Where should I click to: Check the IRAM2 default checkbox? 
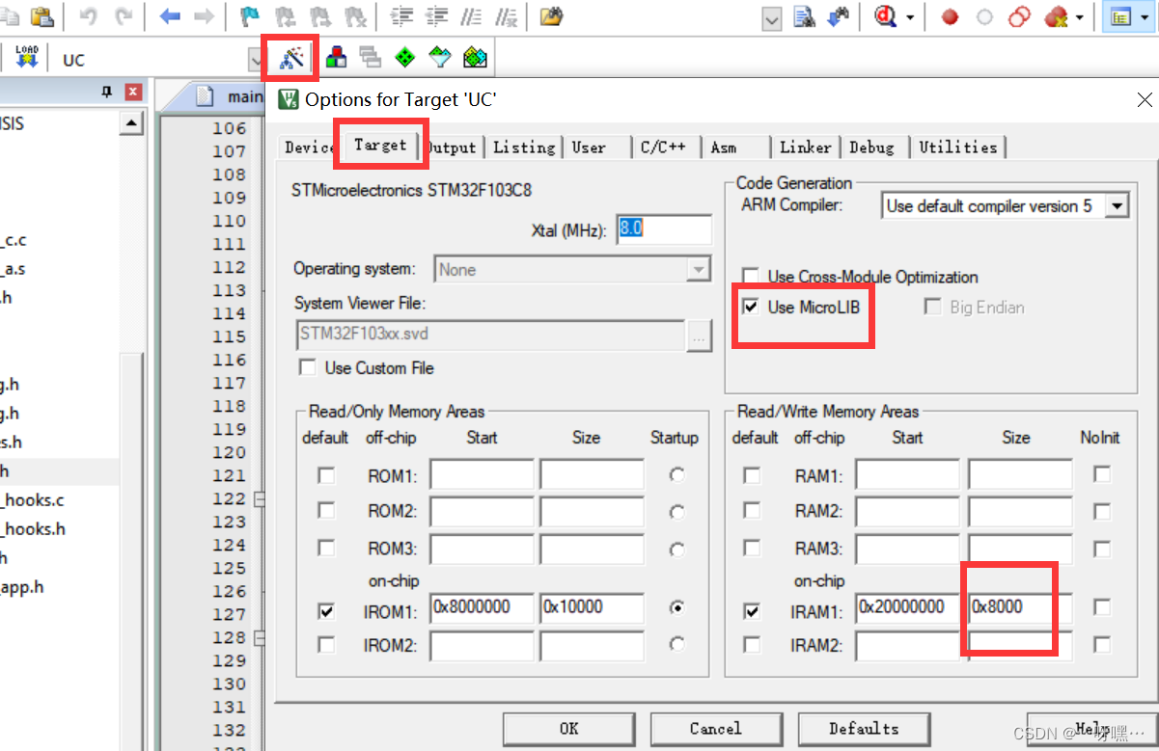pos(752,644)
